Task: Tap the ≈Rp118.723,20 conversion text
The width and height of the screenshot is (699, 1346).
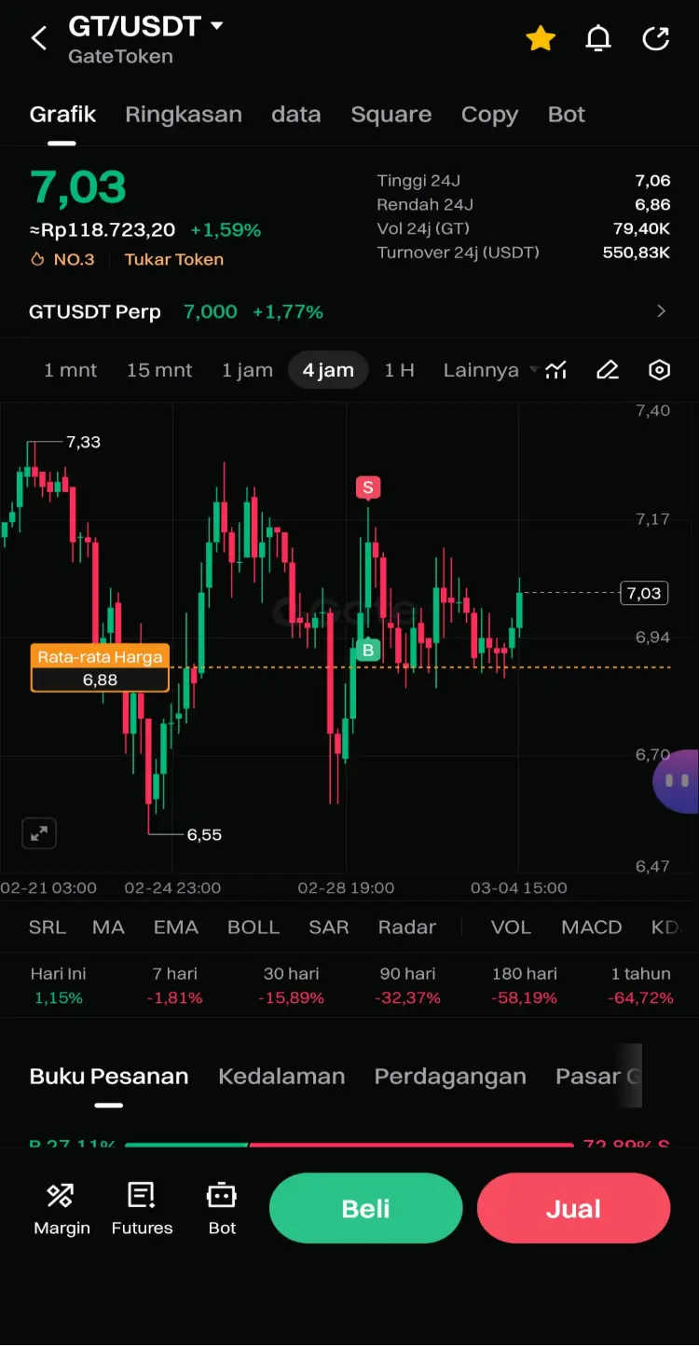Action: pos(103,230)
